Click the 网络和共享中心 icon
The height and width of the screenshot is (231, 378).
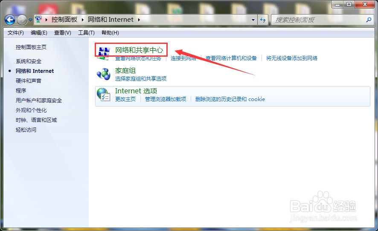click(104, 52)
